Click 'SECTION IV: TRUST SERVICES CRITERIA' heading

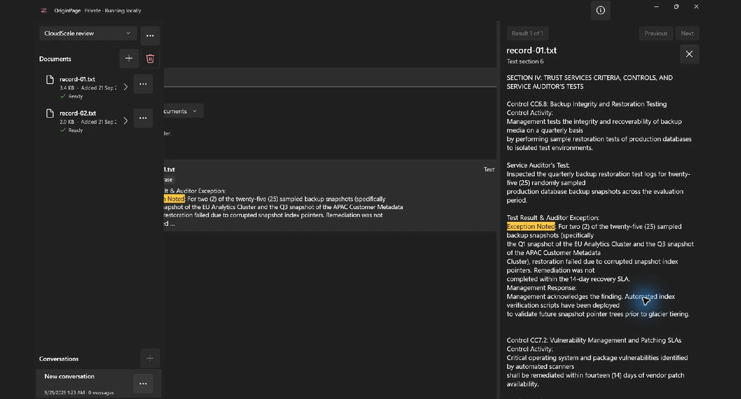[x=590, y=82]
